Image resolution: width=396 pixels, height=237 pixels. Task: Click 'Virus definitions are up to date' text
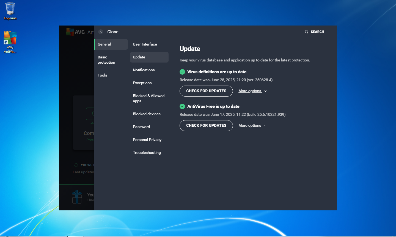coord(217,72)
